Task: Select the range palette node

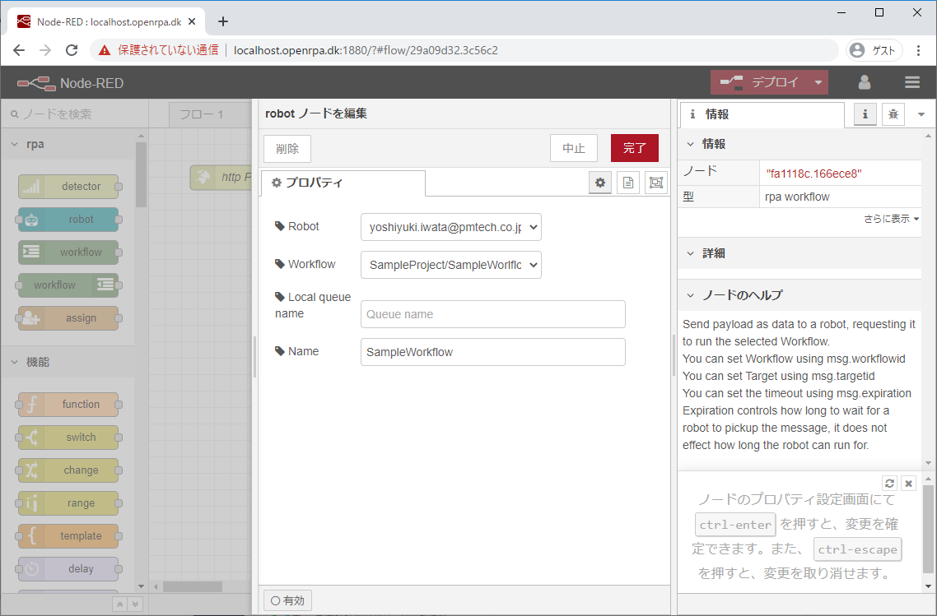Action: coord(68,503)
